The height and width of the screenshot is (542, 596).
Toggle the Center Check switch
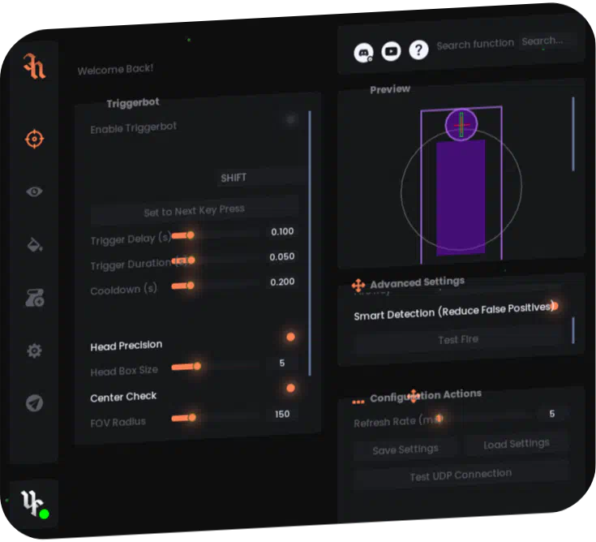[290, 389]
